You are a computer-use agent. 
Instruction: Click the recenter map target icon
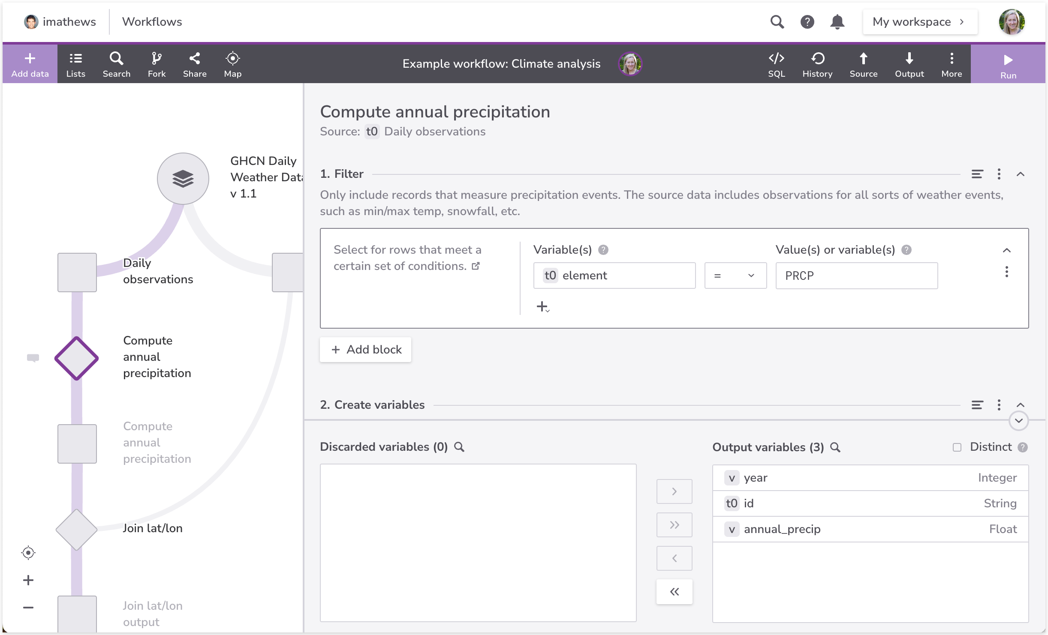[x=28, y=553]
